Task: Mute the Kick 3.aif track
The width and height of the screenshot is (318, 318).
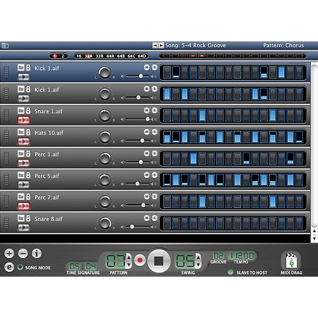Action: coord(147,67)
